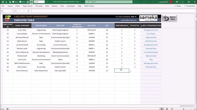Expand the formula bar chevron
Screen dimensions: 197x110
[196, 11]
